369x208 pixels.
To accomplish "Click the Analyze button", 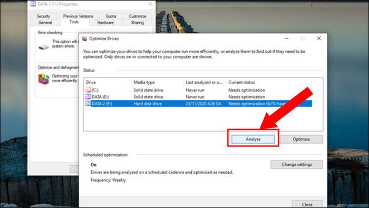I will tap(253, 139).
